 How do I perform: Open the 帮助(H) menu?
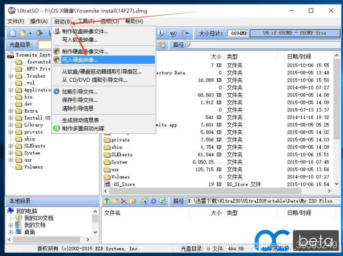click(x=134, y=21)
